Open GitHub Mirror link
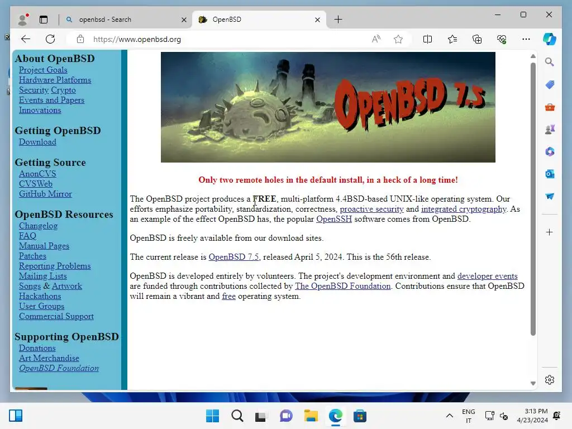 (x=45, y=194)
